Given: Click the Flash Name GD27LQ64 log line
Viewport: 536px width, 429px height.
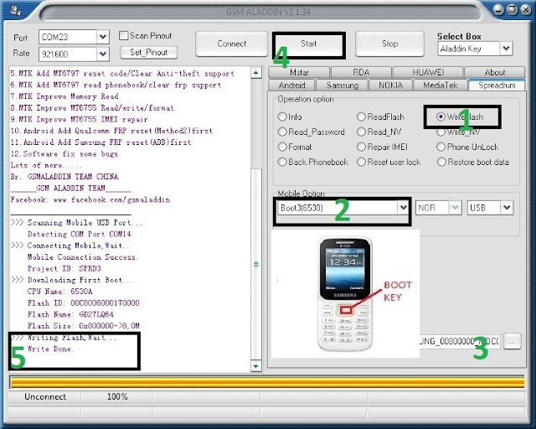Looking at the screenshot, I should (70, 314).
